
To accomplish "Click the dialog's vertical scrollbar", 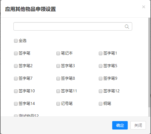I will [149, 62].
